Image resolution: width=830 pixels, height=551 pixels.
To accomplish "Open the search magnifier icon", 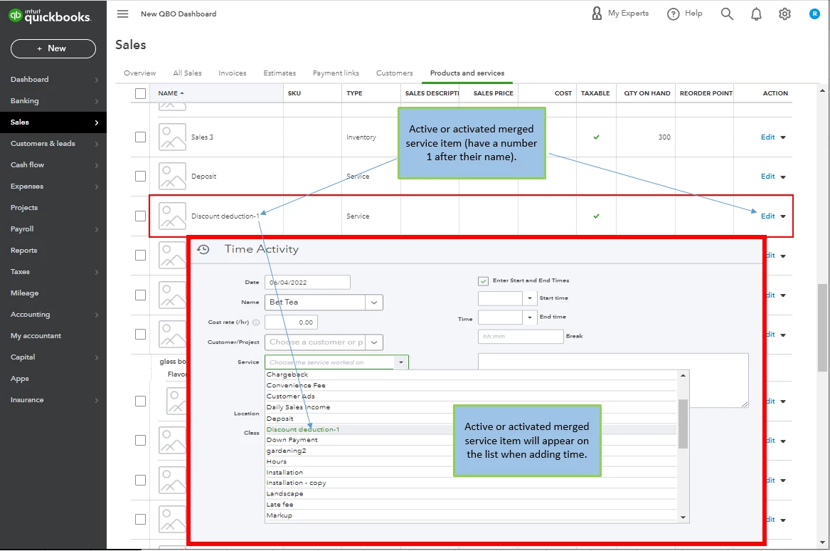I will (727, 14).
